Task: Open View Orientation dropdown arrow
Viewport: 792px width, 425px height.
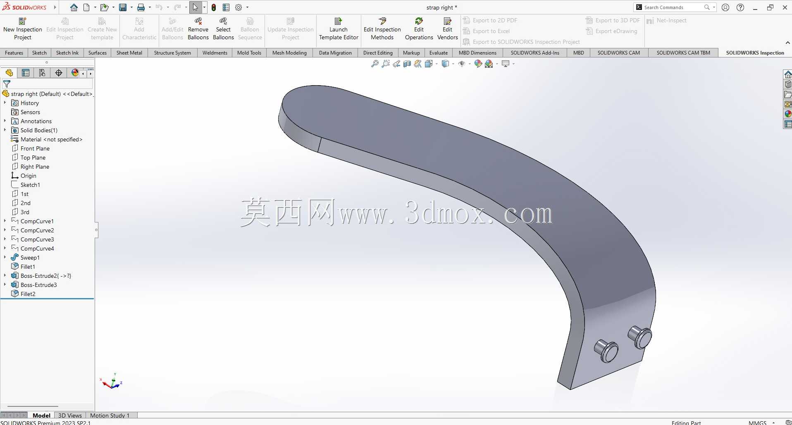Action: pyautogui.click(x=437, y=64)
